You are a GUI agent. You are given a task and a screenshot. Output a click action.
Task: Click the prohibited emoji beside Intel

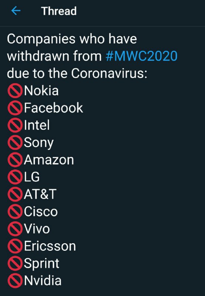pyautogui.click(x=15, y=125)
